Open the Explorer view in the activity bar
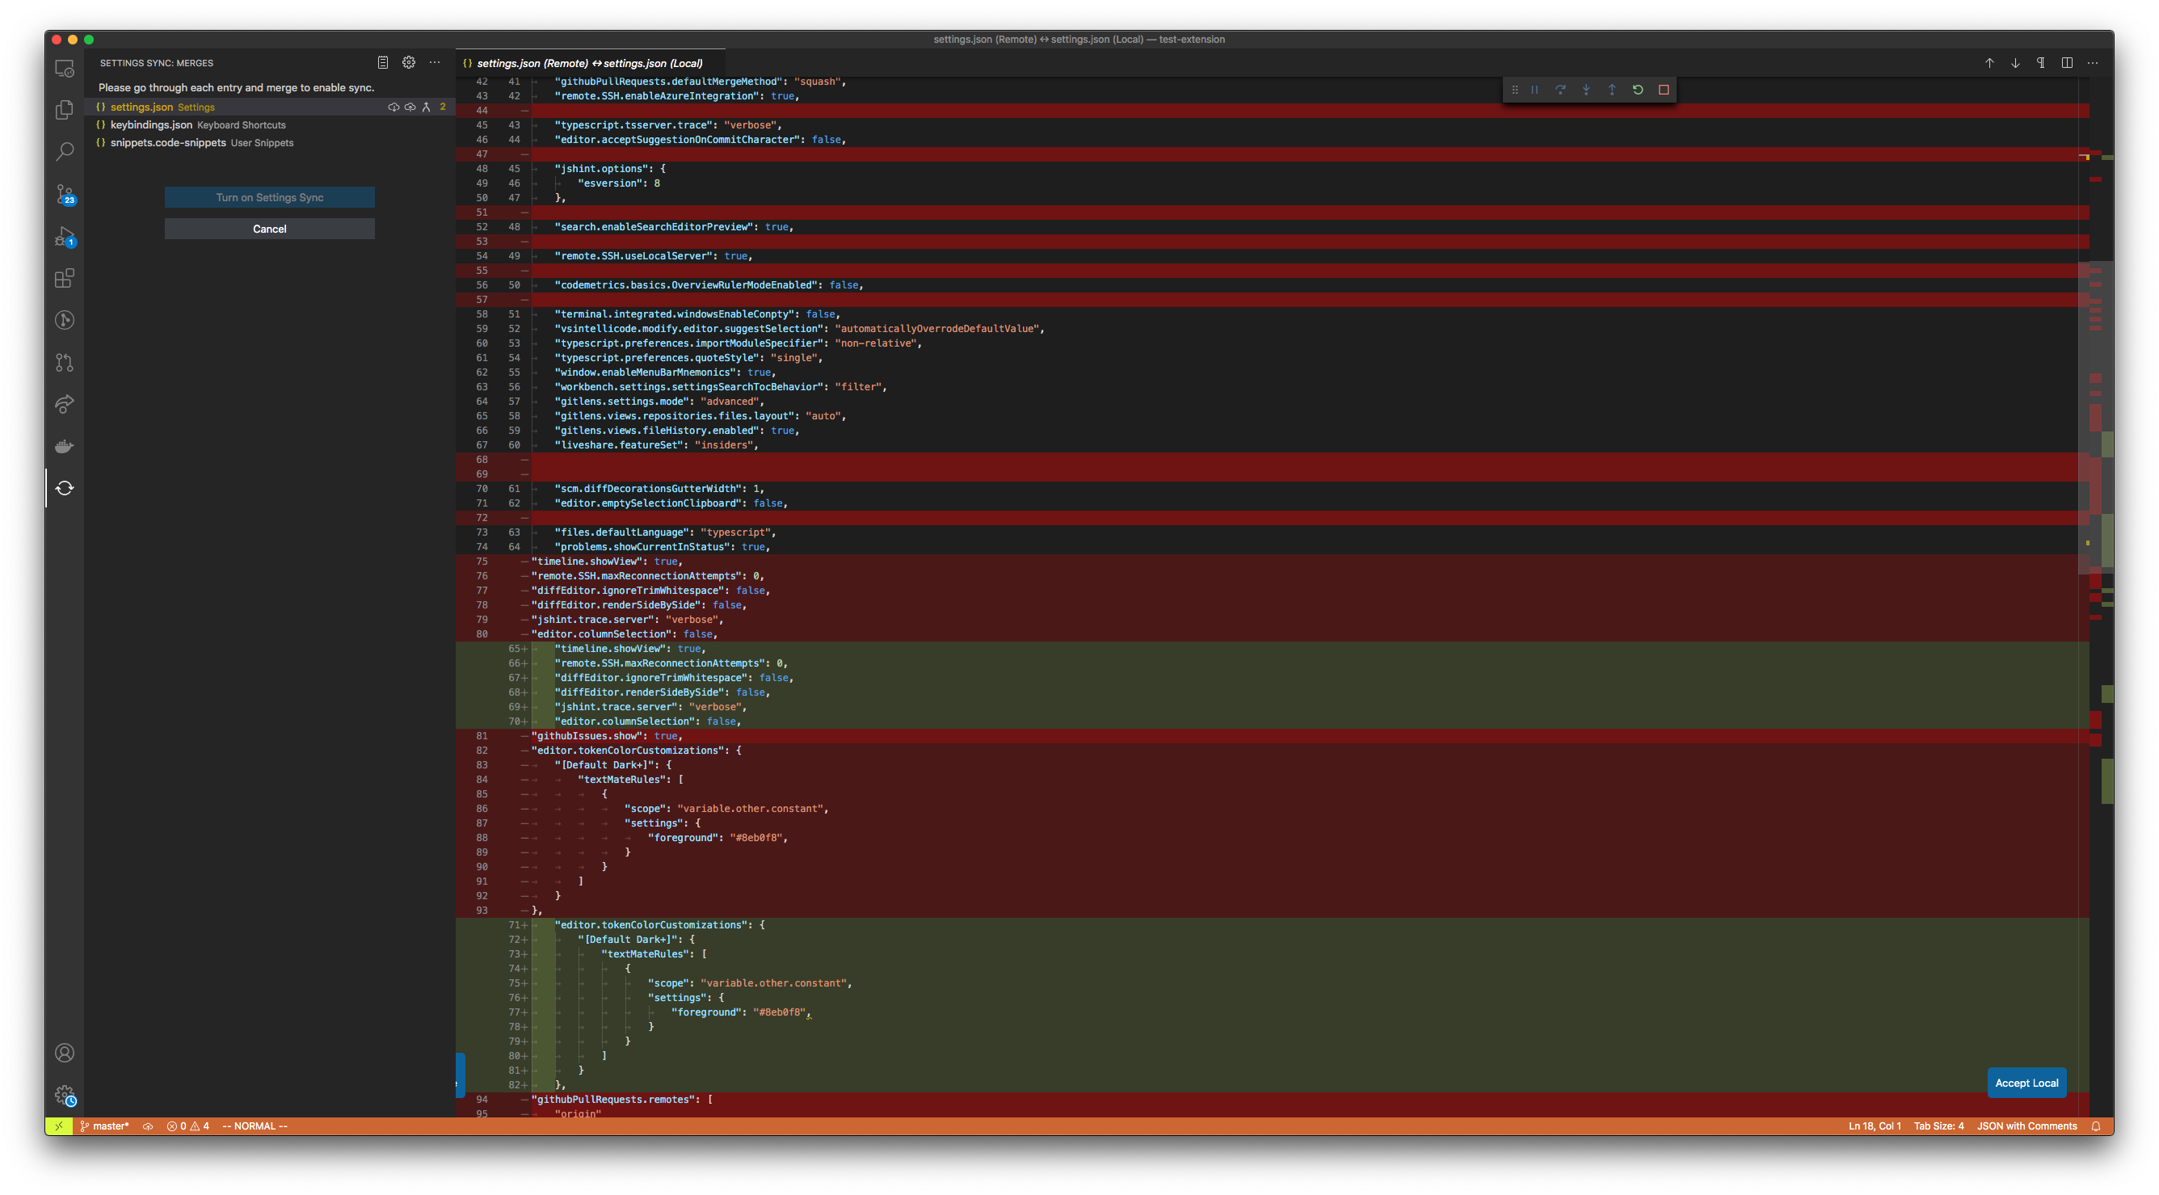 pos(65,109)
